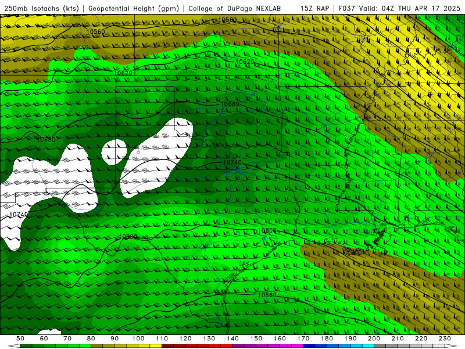Click the westernmost 10740 contour label

(x=19, y=214)
